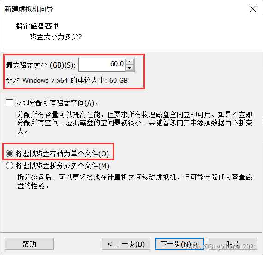263x255 pixels.
Task: Close the 新建虚拟机向导 dialog with X
Action: [252, 9]
